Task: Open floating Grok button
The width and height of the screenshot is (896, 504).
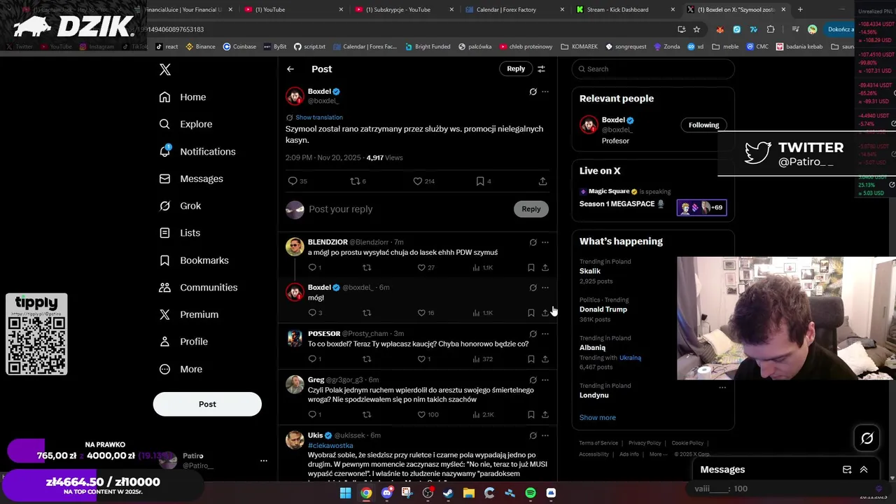Action: (867, 438)
